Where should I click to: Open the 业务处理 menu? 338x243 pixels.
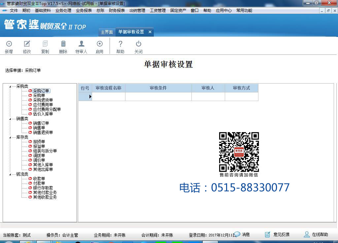click(x=63, y=10)
